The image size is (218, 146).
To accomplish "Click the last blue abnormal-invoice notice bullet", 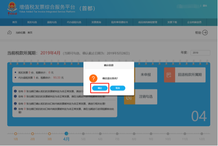I will [15, 109].
